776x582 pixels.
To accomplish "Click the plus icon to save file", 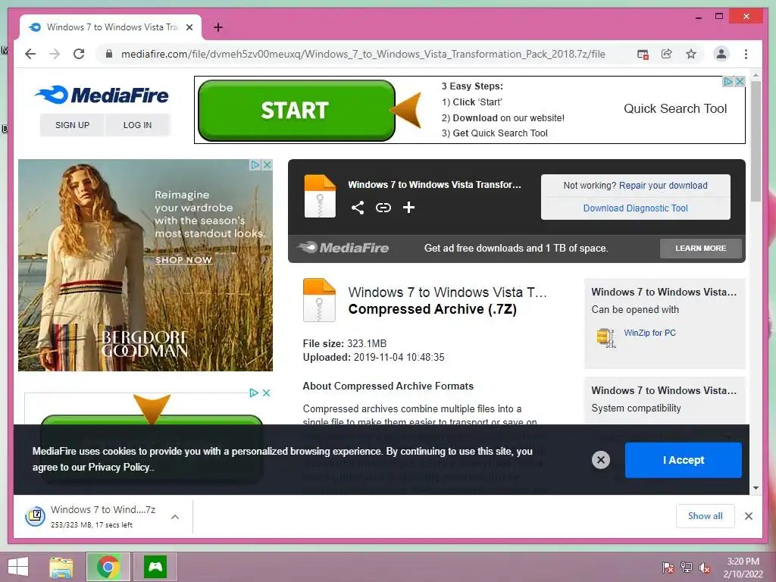I will click(408, 208).
